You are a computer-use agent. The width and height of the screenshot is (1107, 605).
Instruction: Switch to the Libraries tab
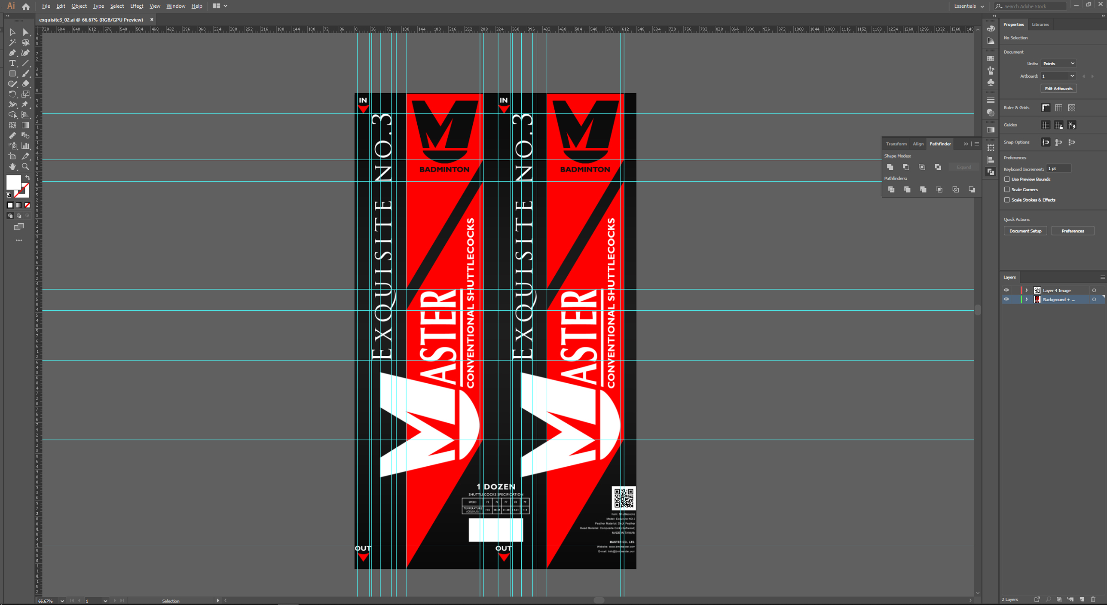click(x=1040, y=24)
